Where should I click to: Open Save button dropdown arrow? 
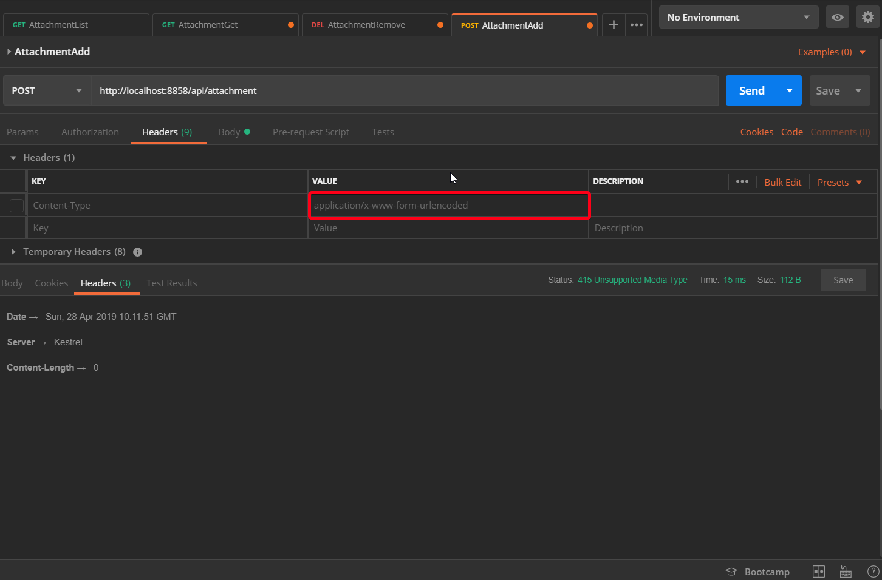(x=858, y=90)
